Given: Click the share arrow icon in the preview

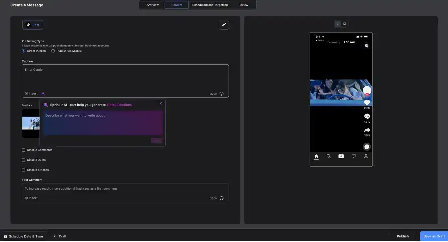Looking at the screenshot, I should 367,130.
